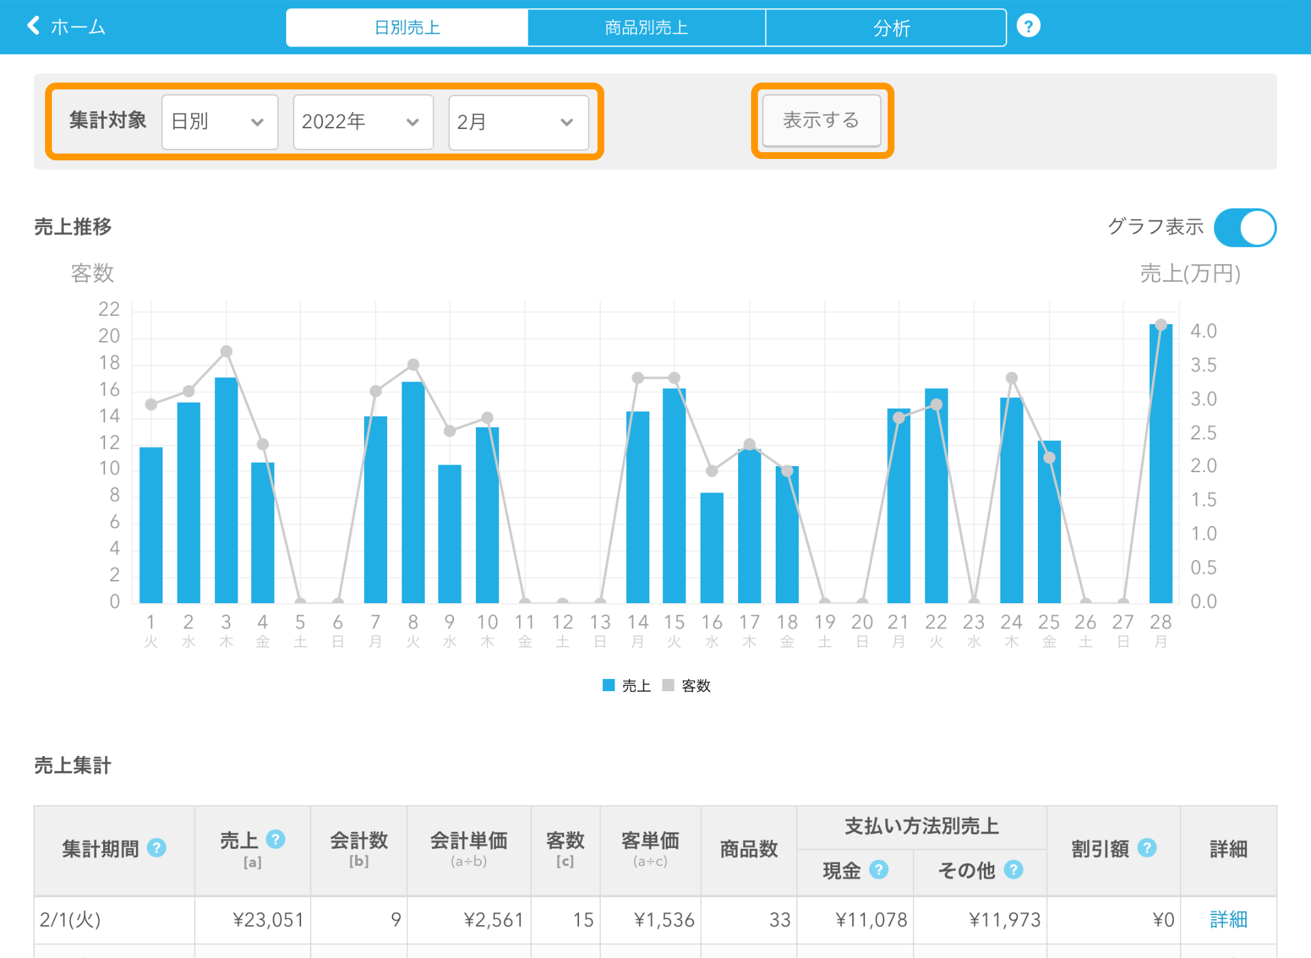Click the 商品数 column header
The image size is (1311, 958).
(749, 849)
